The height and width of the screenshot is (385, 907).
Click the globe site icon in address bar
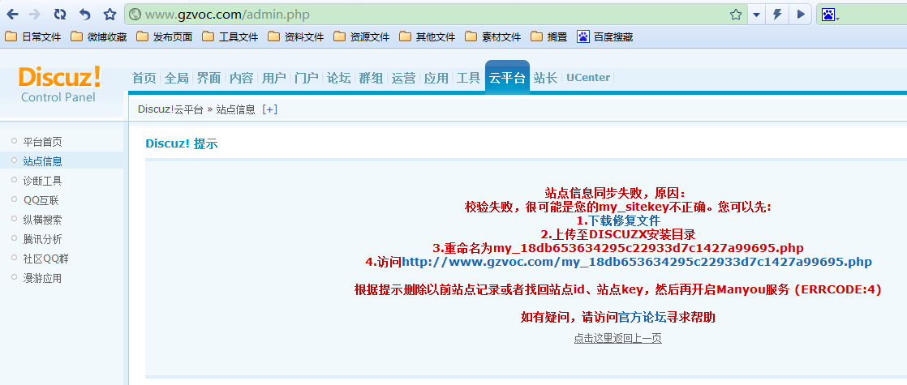(135, 15)
